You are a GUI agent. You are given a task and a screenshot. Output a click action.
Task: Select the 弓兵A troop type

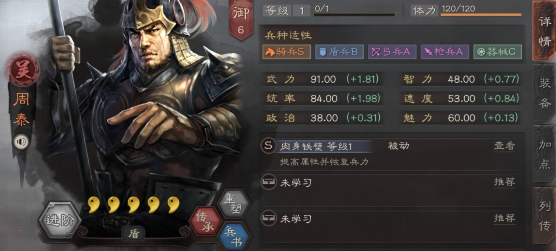tap(392, 52)
